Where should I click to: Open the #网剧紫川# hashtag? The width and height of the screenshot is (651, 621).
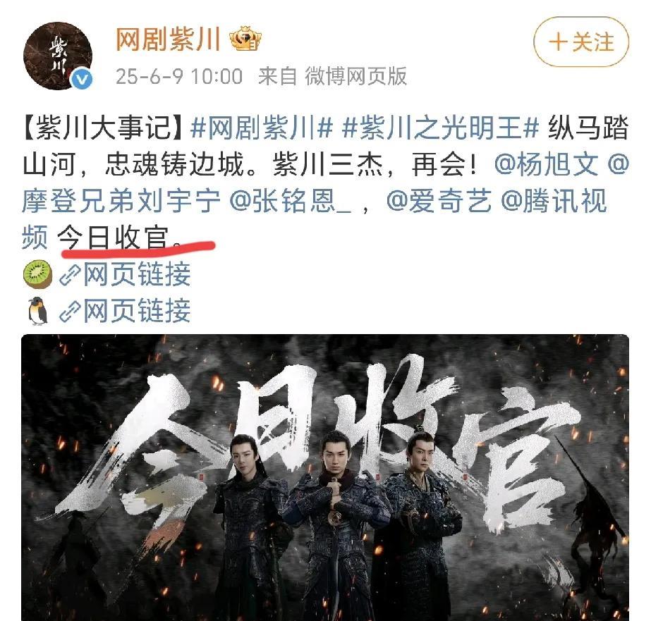coord(262,128)
